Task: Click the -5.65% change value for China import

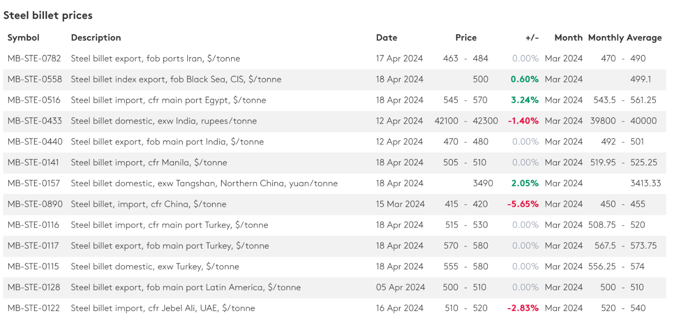Action: coord(523,204)
